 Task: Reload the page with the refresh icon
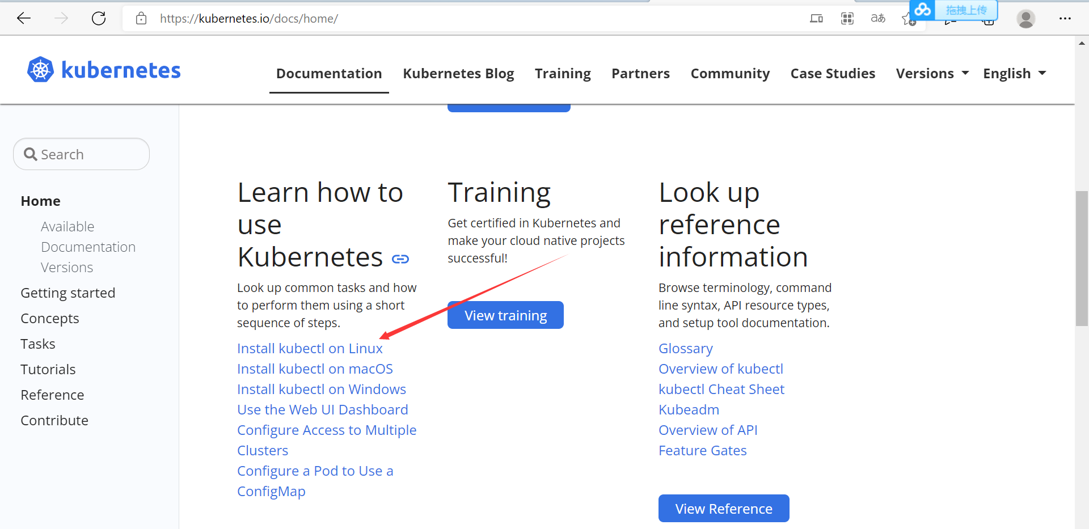(x=99, y=19)
